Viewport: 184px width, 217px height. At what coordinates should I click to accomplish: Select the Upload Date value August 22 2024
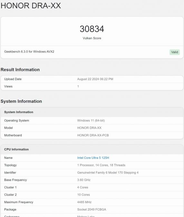(x=95, y=79)
